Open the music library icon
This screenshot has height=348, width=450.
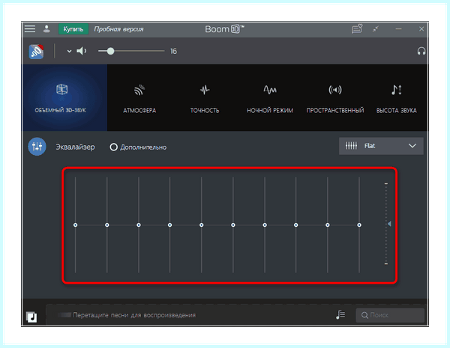(31, 317)
